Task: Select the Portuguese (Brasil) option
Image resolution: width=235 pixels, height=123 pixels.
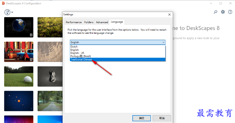Action: [118, 56]
